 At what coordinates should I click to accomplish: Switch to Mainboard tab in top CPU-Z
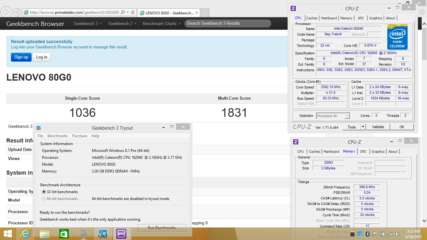click(329, 18)
